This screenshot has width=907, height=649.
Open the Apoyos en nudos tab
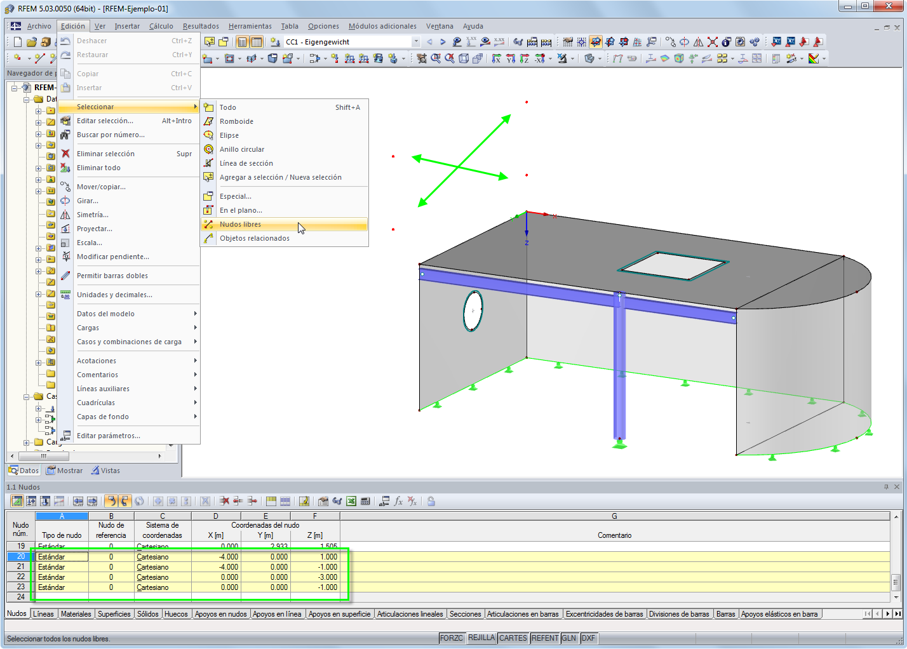click(221, 614)
